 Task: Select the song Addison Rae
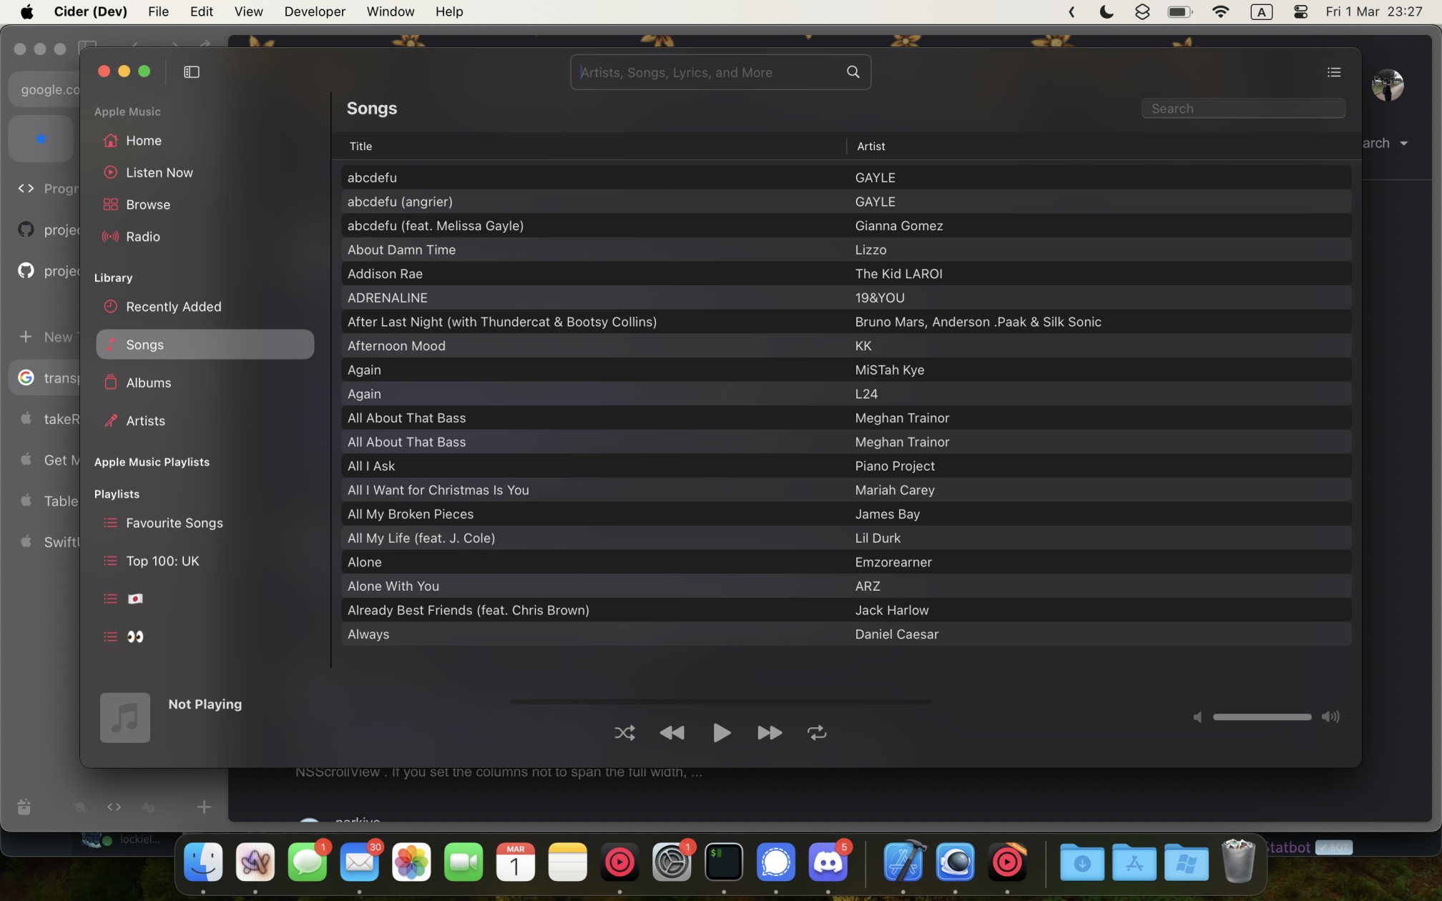pyautogui.click(x=846, y=274)
